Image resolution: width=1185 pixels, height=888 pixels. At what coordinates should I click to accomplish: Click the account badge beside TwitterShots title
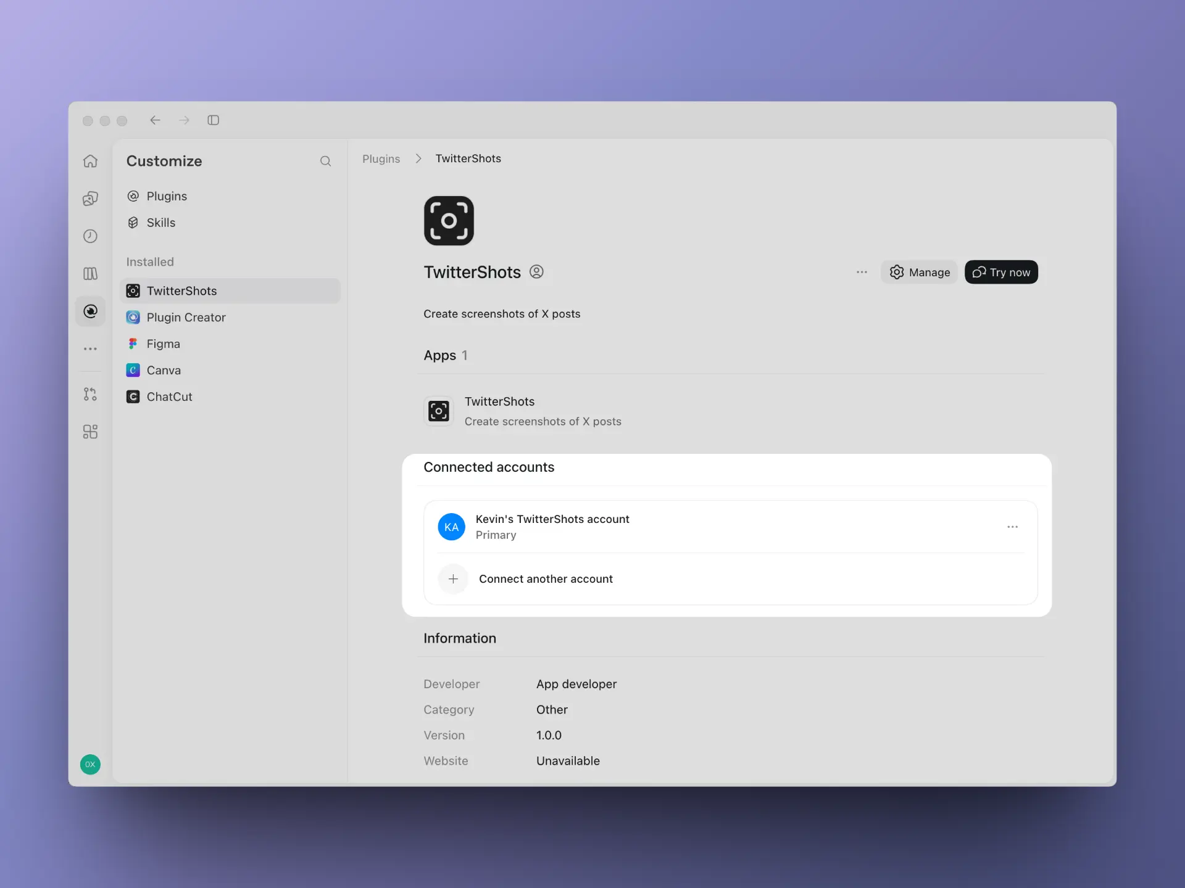(536, 272)
